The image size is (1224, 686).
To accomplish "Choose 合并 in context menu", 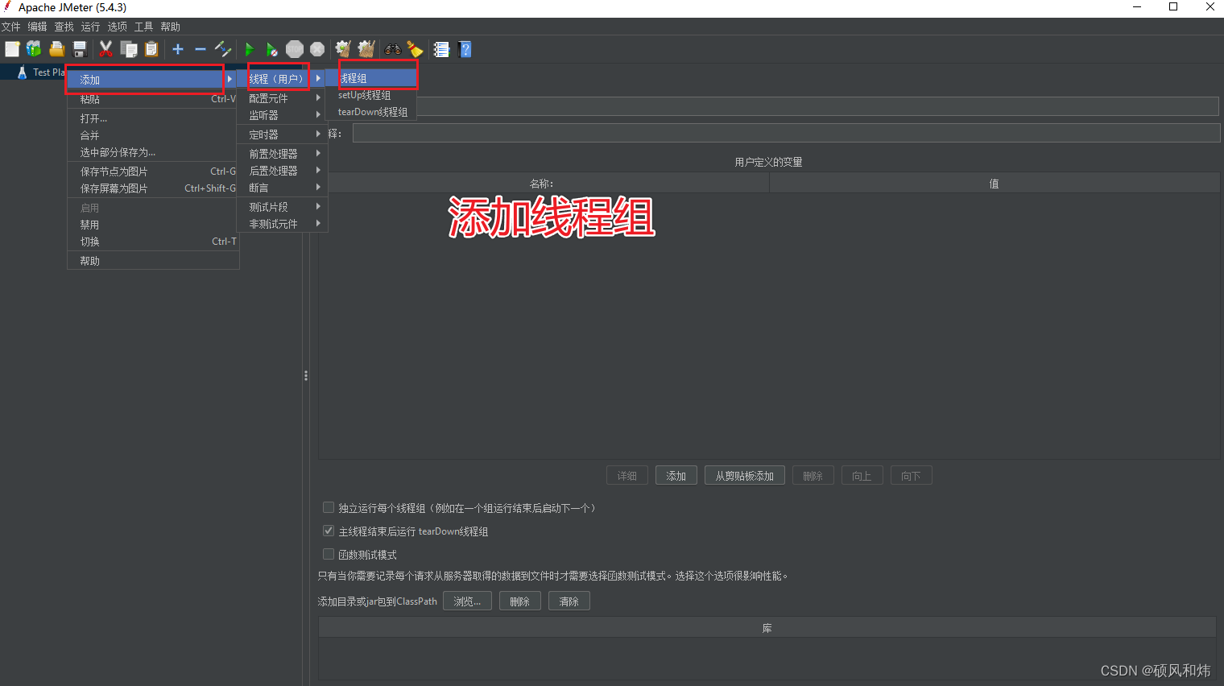I will click(153, 135).
